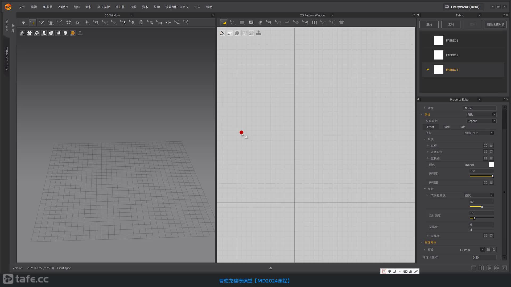Click the export tray icon in 3D window
Image resolution: width=511 pixels, height=287 pixels.
coord(80,33)
